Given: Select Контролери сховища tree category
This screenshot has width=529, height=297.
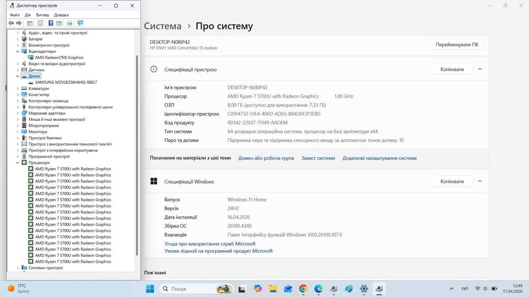Looking at the screenshot, I should (48, 101).
